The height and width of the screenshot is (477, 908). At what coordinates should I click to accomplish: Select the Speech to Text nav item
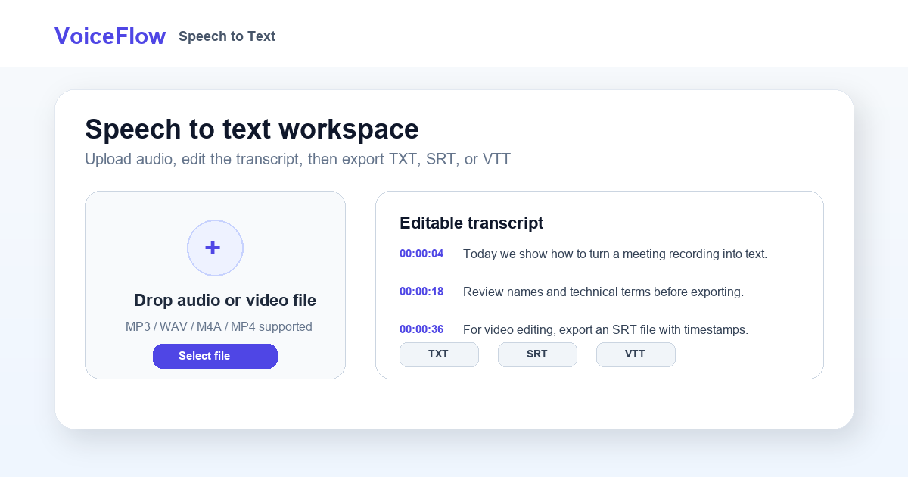click(x=227, y=36)
